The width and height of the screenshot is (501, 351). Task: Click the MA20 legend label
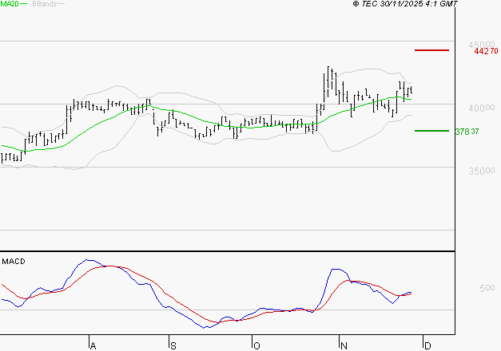click(10, 3)
